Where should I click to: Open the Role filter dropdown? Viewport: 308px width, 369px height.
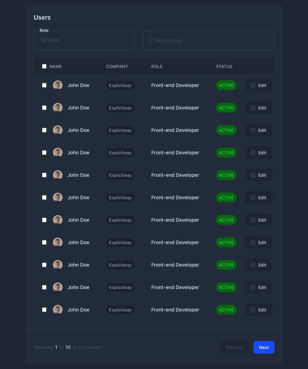point(84,40)
